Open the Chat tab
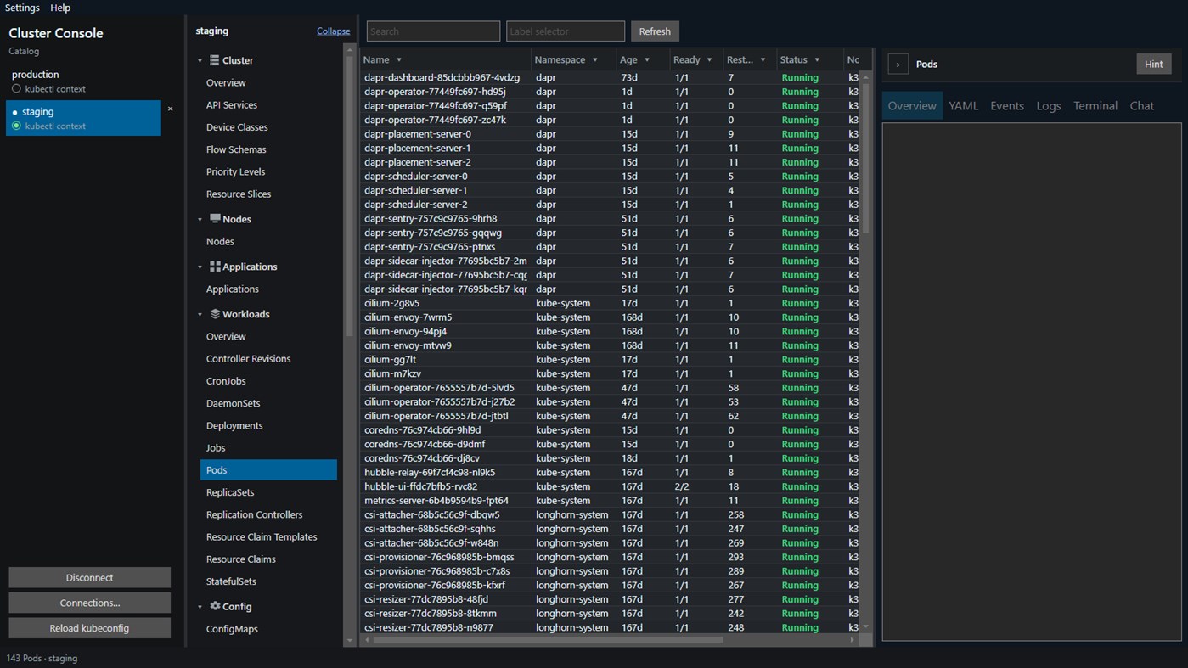1188x668 pixels. (x=1142, y=106)
